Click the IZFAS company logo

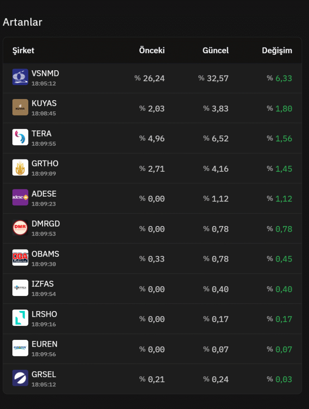[x=20, y=288]
